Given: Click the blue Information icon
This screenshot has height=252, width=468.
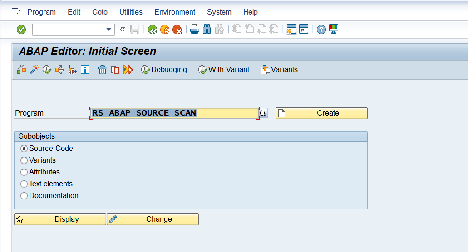Looking at the screenshot, I should tap(85, 70).
